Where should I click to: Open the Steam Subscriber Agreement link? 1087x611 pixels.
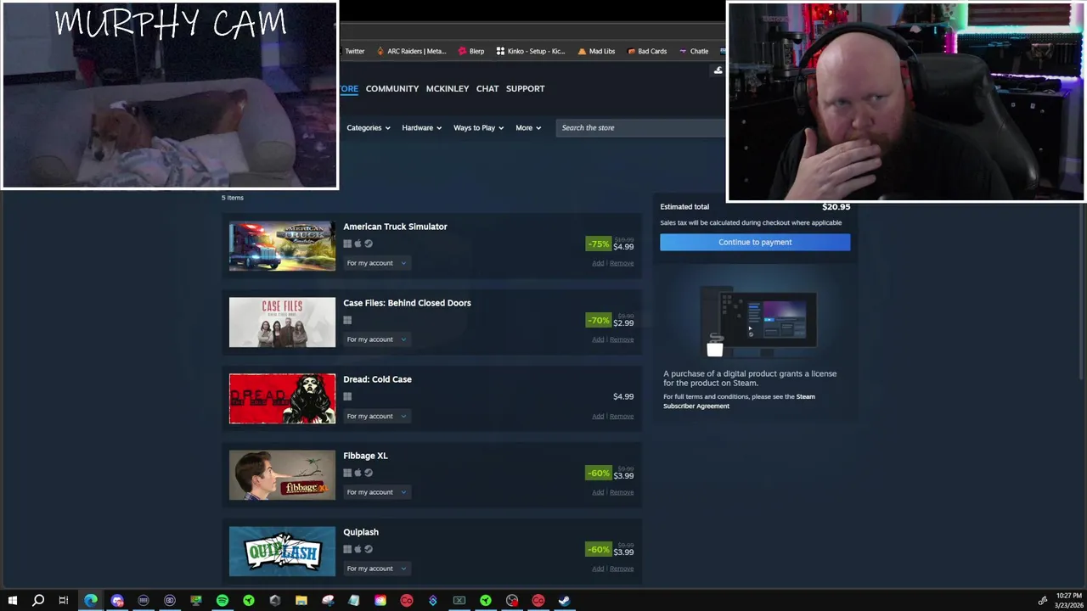[739, 401]
